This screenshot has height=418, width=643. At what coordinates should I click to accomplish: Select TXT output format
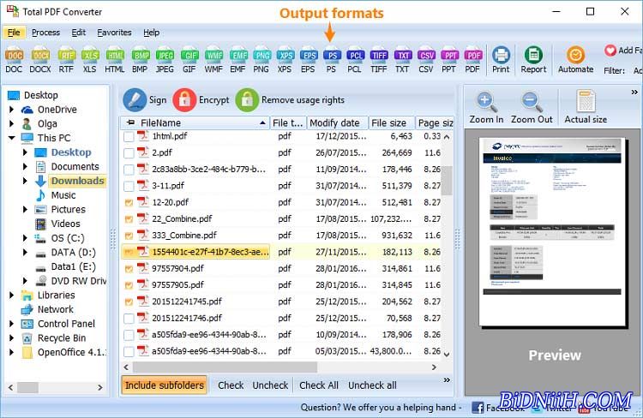402,60
